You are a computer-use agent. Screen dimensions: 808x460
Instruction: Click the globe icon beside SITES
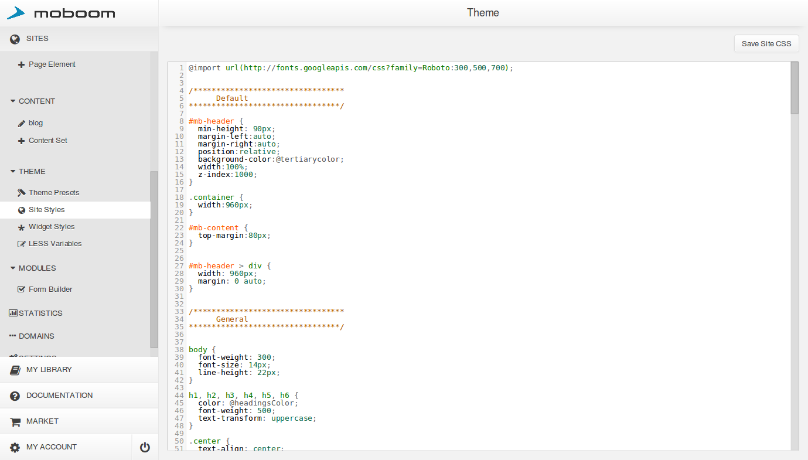[15, 39]
